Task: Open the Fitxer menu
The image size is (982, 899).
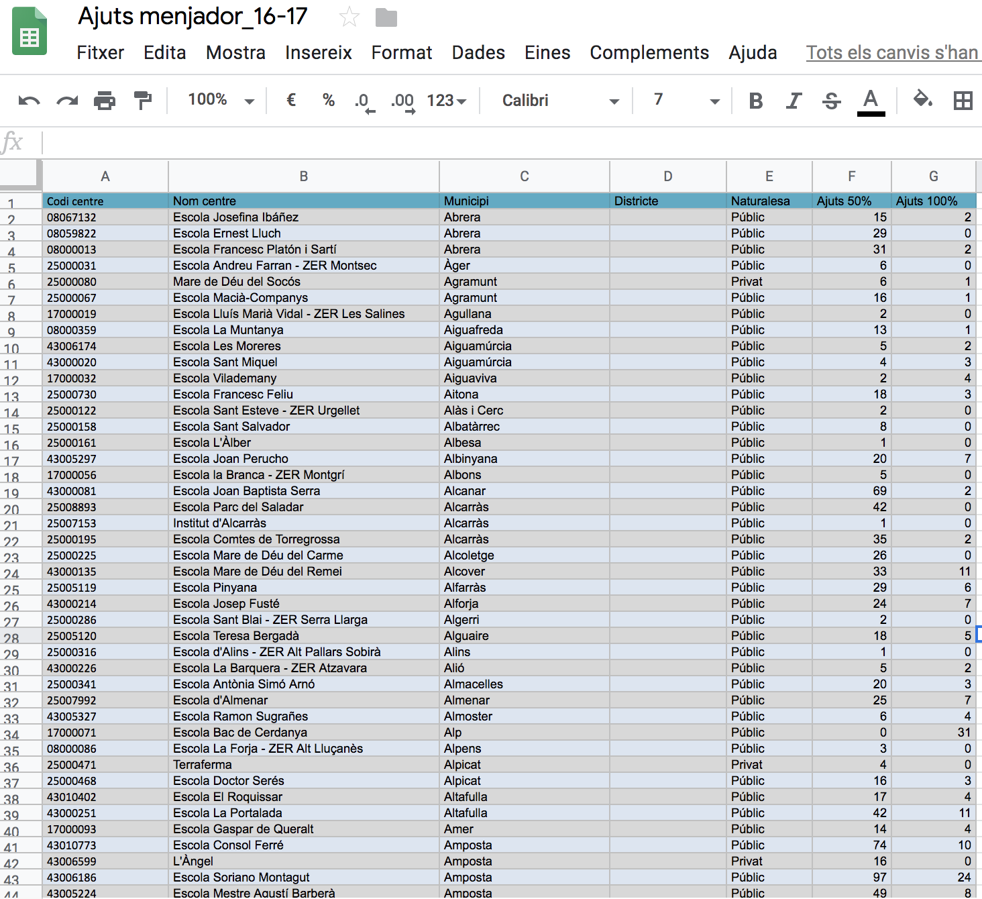Action: (101, 52)
